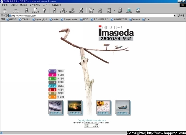Click the red 동물 이미지 category
Screen dimensions: 186x135
[x=57, y=90]
